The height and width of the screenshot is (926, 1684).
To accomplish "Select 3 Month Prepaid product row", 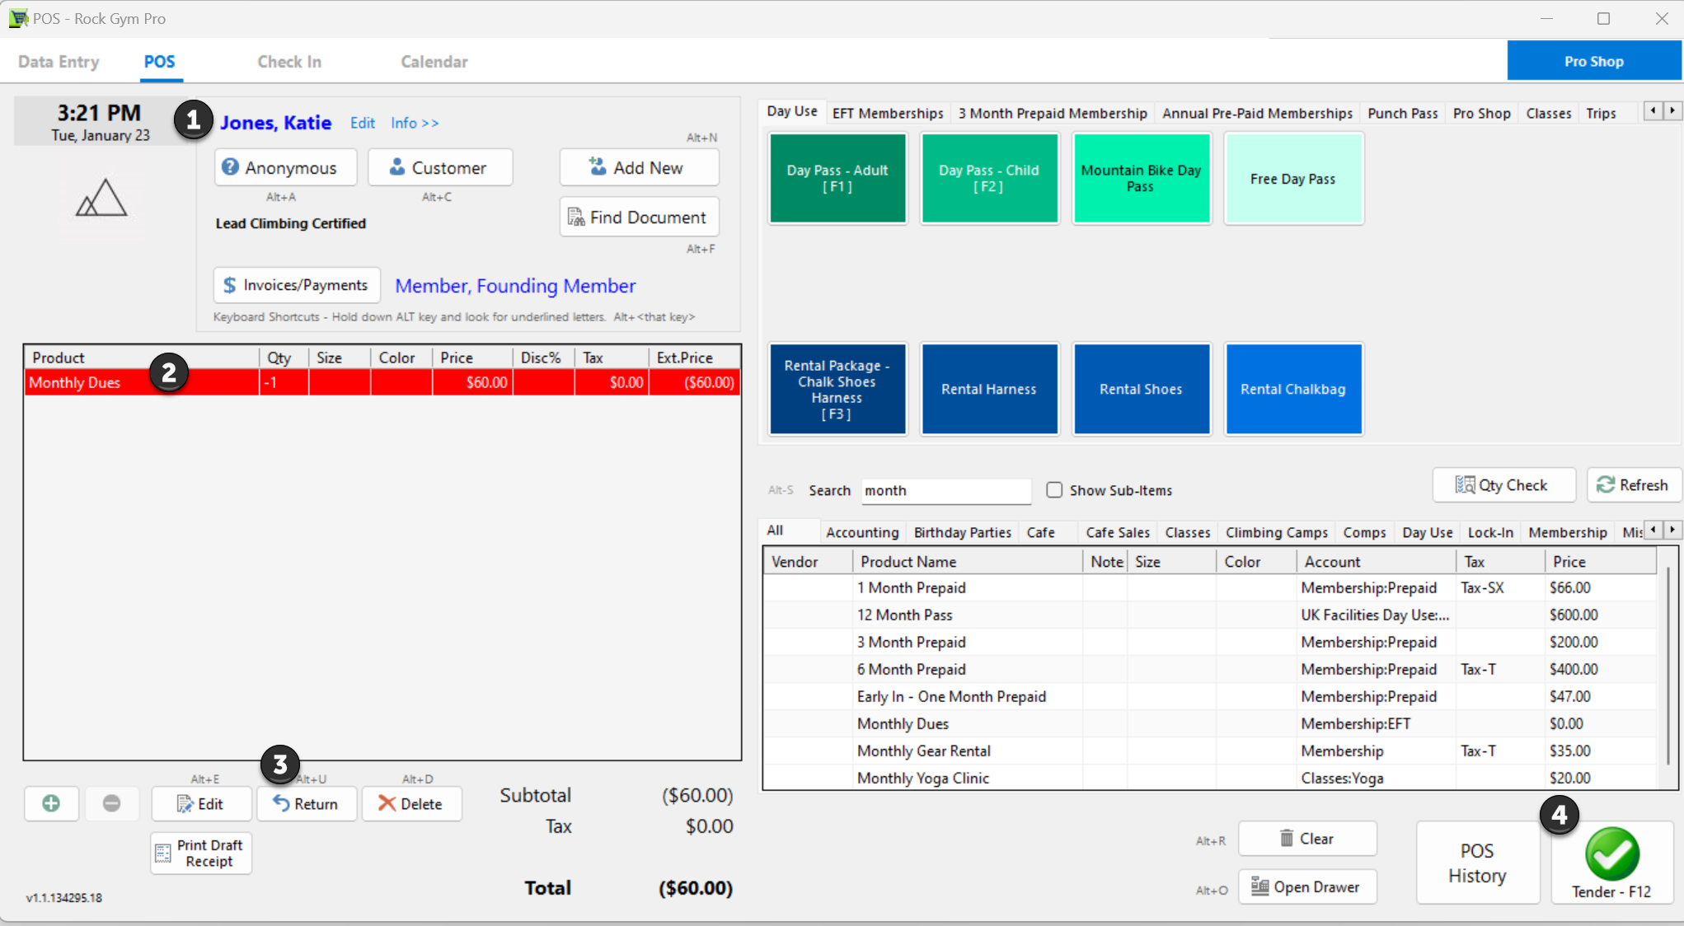I will point(1209,642).
